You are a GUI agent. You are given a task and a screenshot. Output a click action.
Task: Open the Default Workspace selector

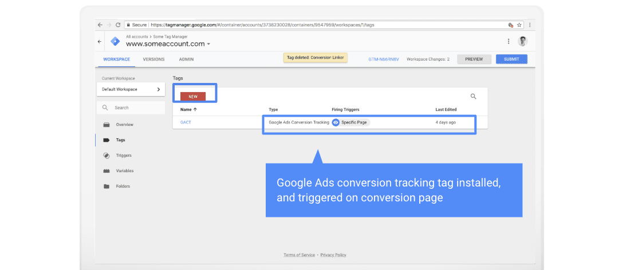pos(131,89)
